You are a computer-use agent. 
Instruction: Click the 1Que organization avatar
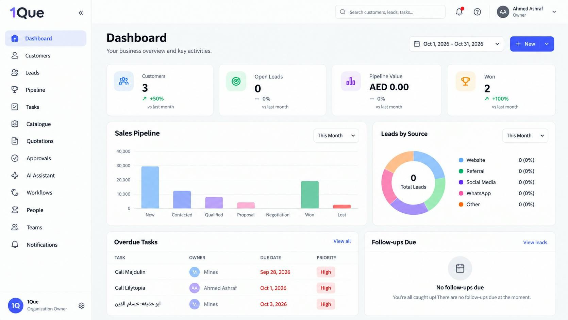tap(15, 305)
